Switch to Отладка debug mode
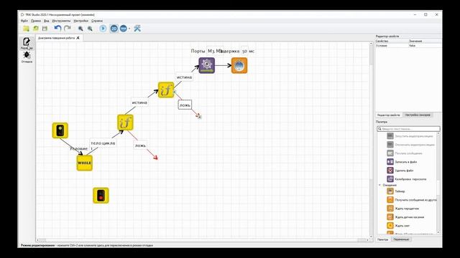This screenshot has height=258, width=460. pyautogui.click(x=27, y=57)
